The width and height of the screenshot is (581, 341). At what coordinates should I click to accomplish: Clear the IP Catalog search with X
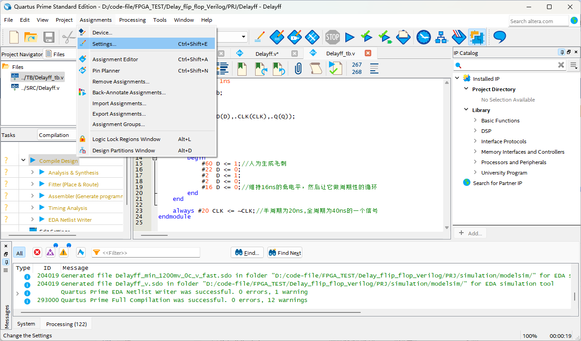pyautogui.click(x=561, y=65)
